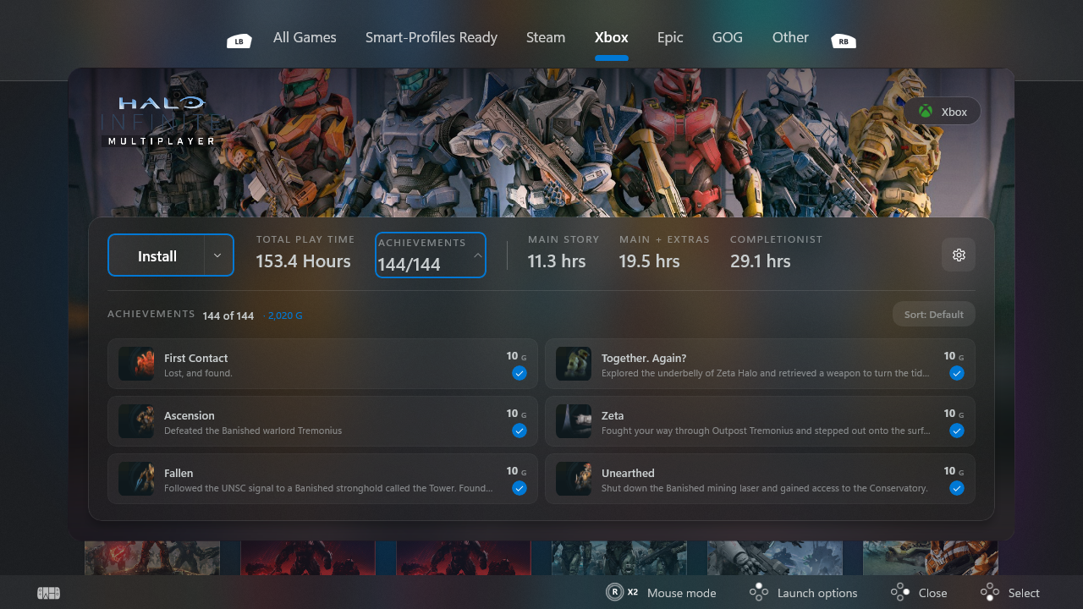Click the Halo Infinite hero banner artwork
The width and height of the screenshot is (1083, 609).
[x=541, y=143]
